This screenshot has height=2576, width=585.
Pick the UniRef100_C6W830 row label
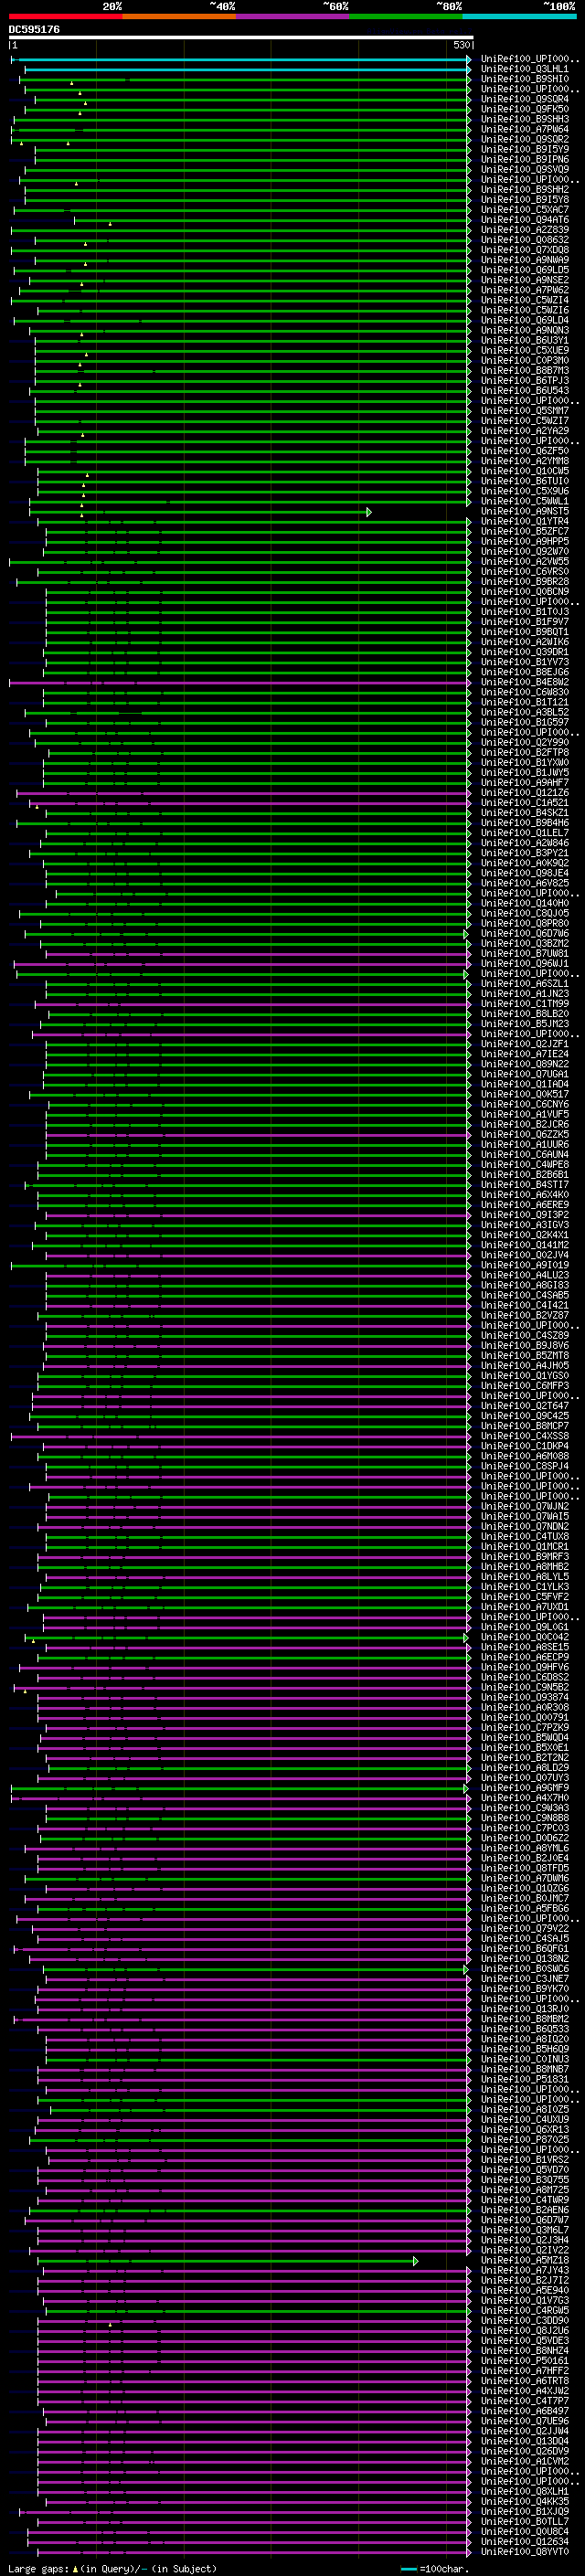click(525, 693)
